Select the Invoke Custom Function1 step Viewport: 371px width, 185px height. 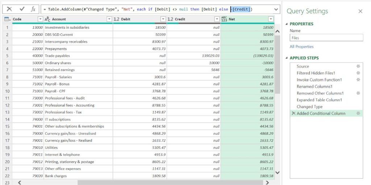coord(326,80)
